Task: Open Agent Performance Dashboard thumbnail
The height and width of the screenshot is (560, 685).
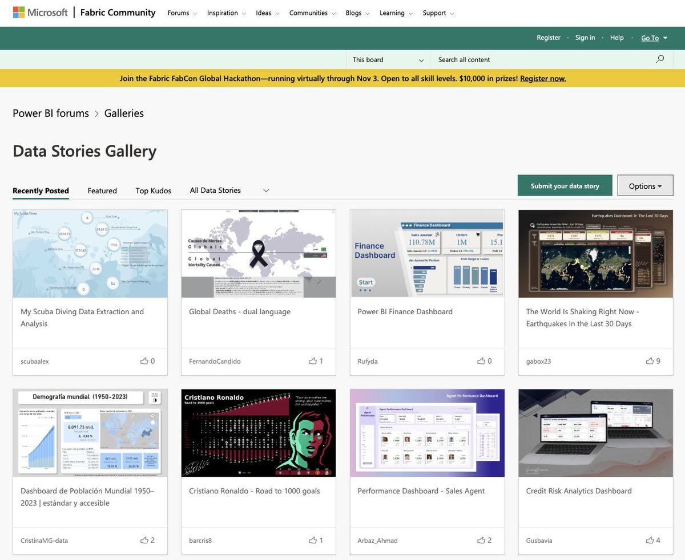Action: click(428, 433)
